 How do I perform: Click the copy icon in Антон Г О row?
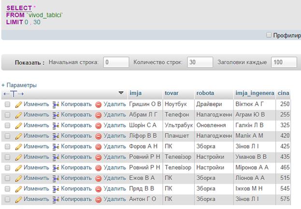(x=56, y=200)
